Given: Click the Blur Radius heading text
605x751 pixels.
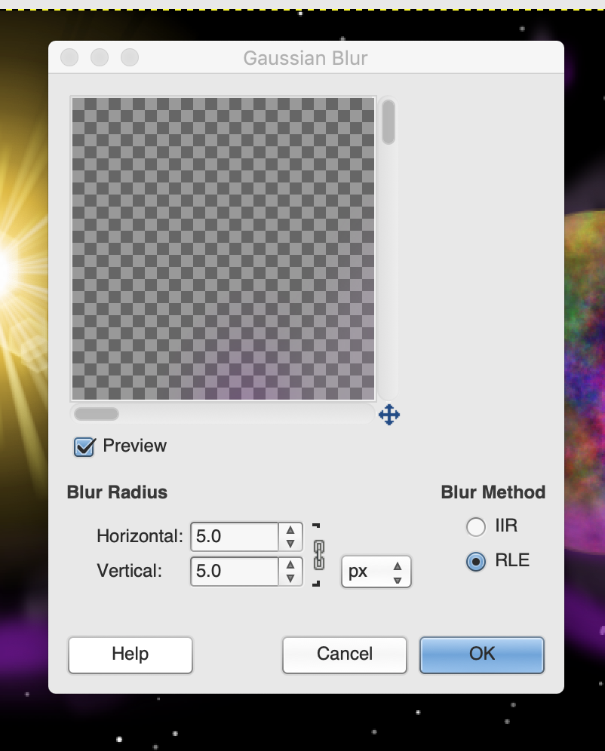Looking at the screenshot, I should [x=118, y=492].
